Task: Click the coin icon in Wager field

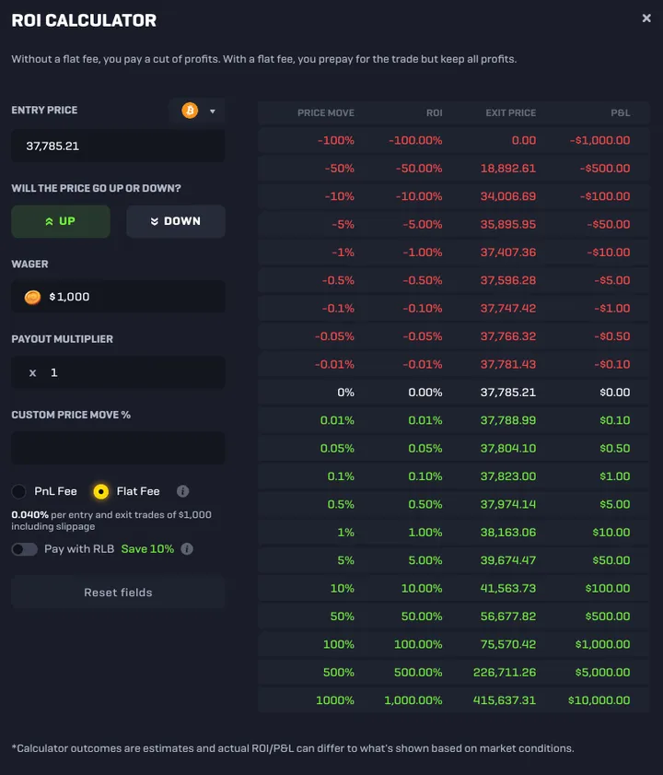Action: coord(32,297)
